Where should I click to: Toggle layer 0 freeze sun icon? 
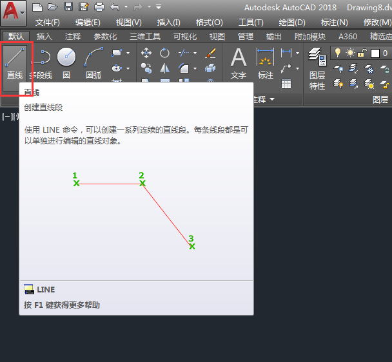[350, 53]
